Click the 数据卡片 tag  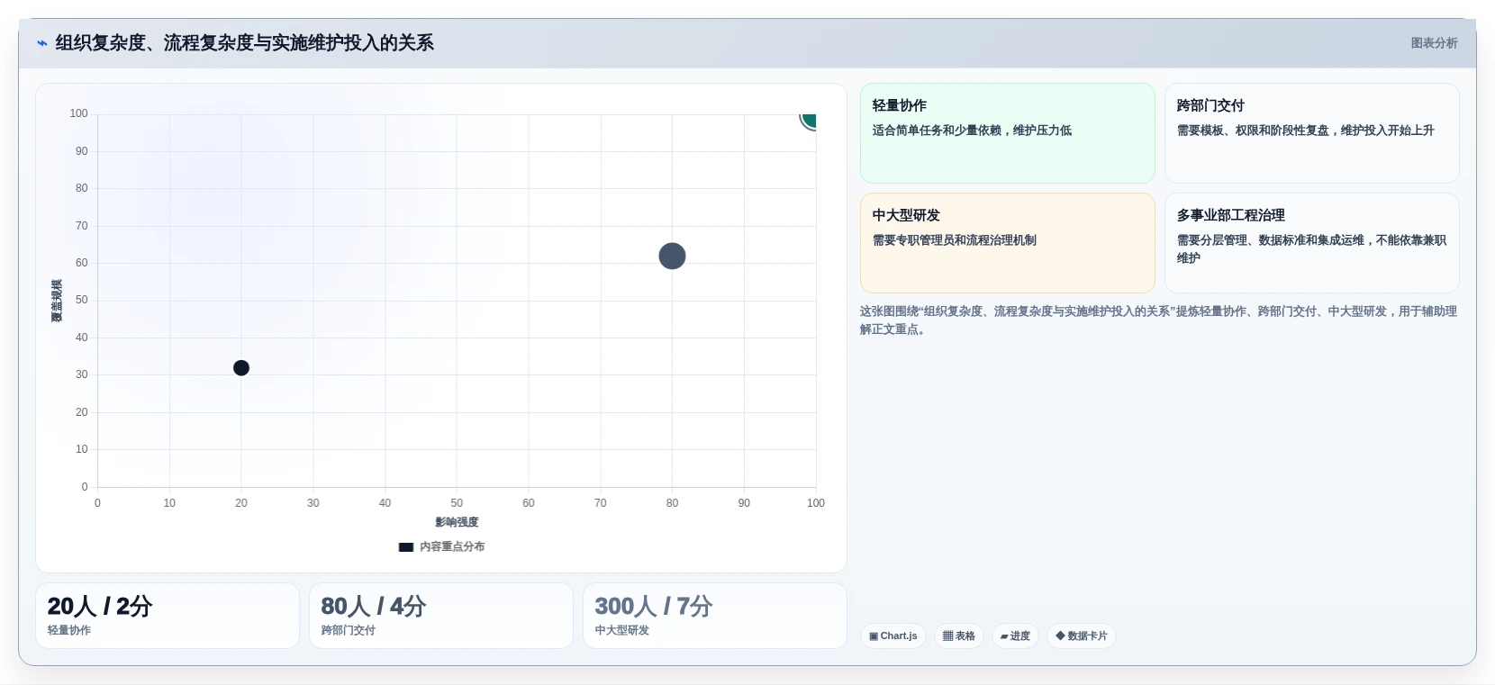pos(1082,636)
